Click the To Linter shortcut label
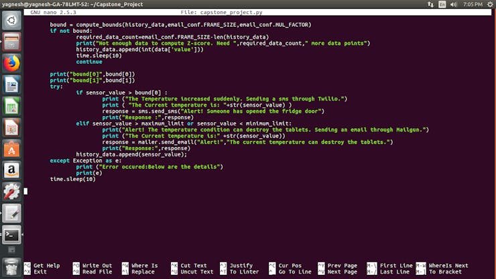Image resolution: width=496 pixels, height=279 pixels. (244, 272)
